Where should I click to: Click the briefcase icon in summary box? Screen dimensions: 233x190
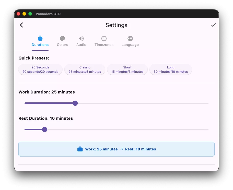[x=80, y=149]
